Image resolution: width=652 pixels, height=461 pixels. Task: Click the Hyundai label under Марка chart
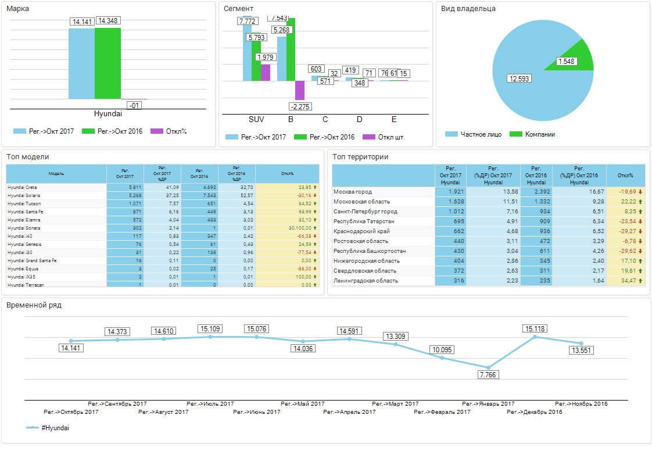point(108,113)
